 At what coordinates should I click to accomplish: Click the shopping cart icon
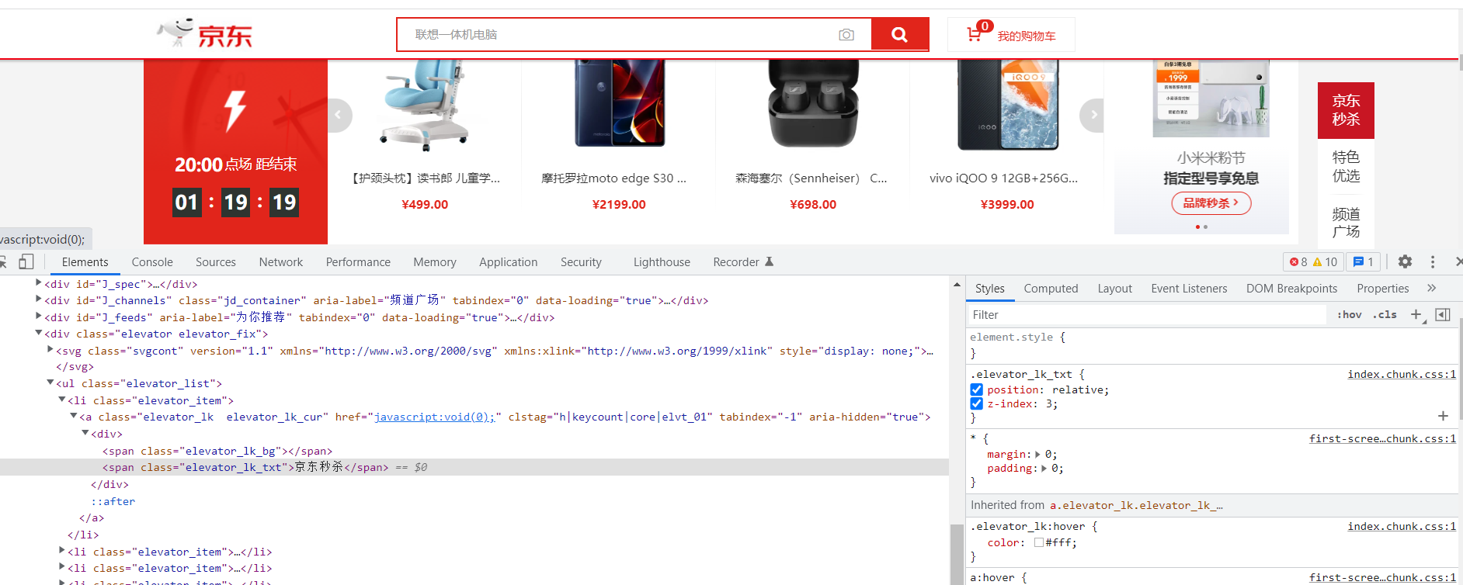(x=974, y=34)
